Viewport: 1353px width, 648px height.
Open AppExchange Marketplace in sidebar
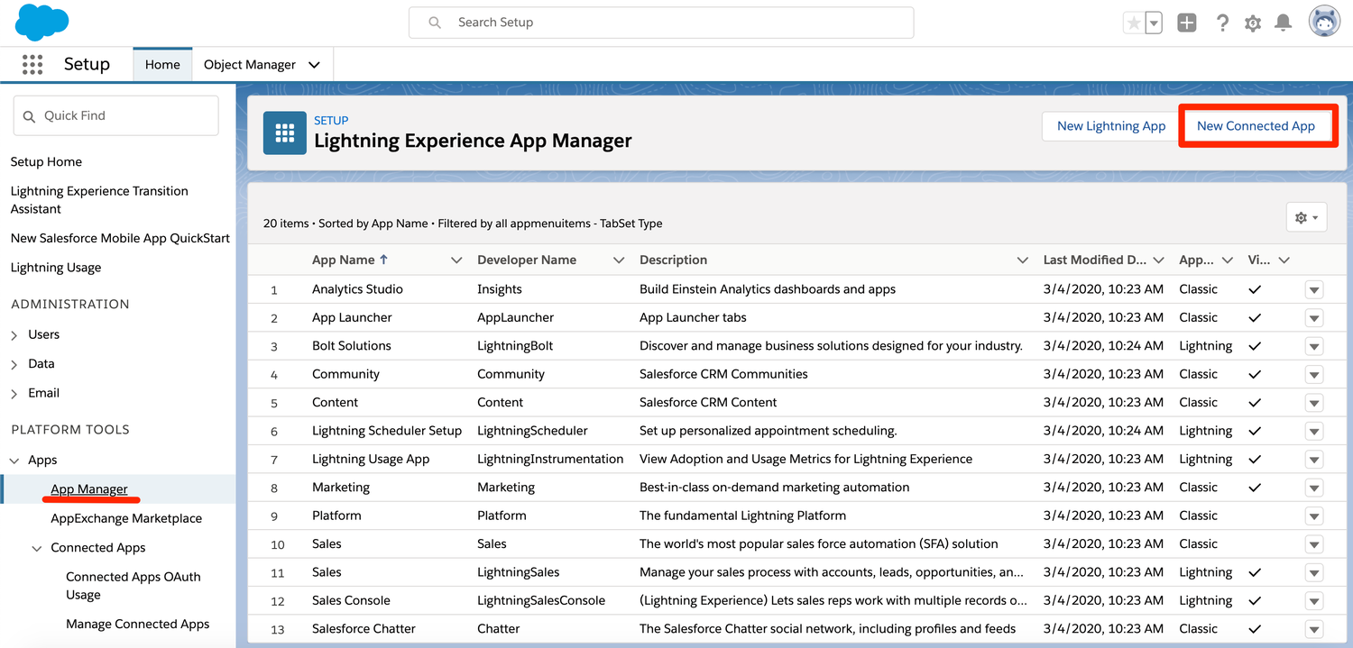tap(126, 518)
